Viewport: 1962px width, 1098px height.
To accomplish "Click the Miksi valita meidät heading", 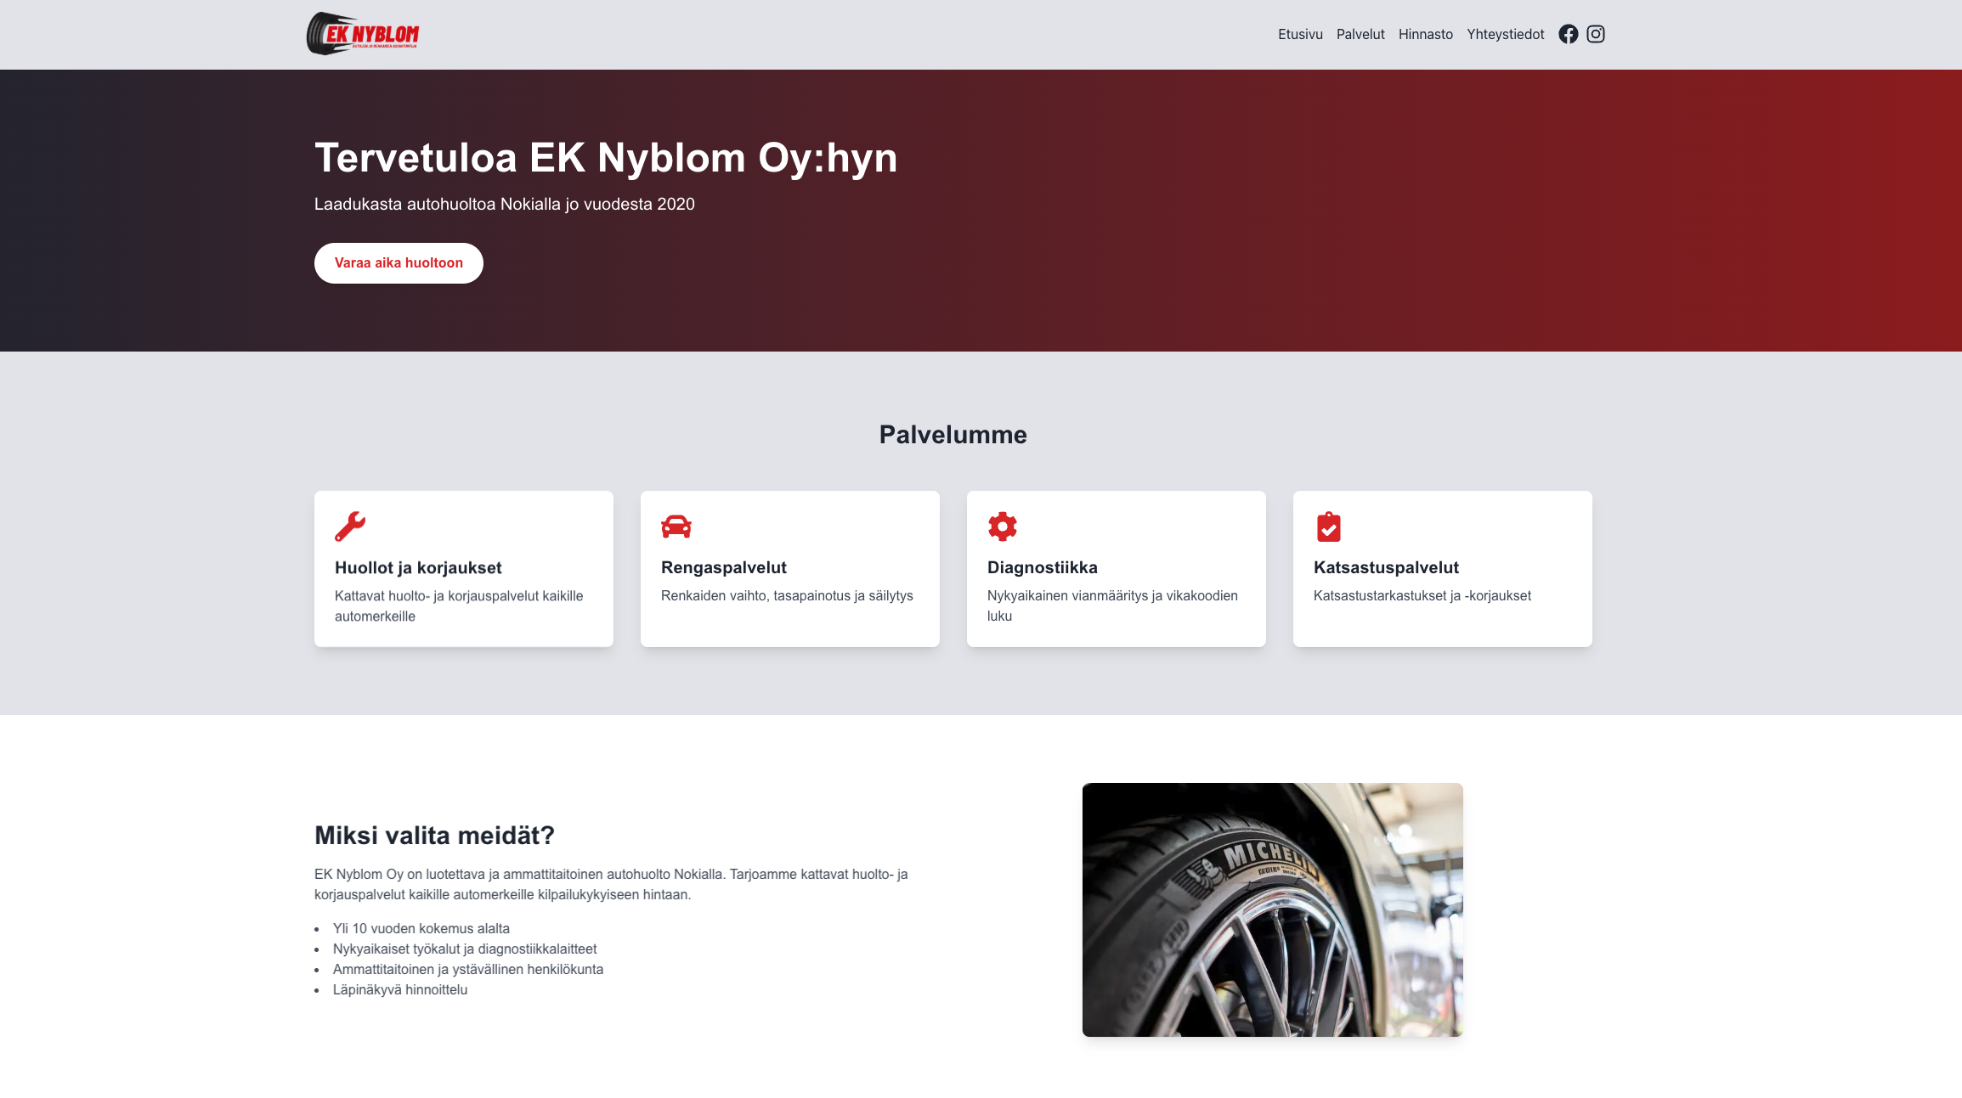I will tap(434, 836).
